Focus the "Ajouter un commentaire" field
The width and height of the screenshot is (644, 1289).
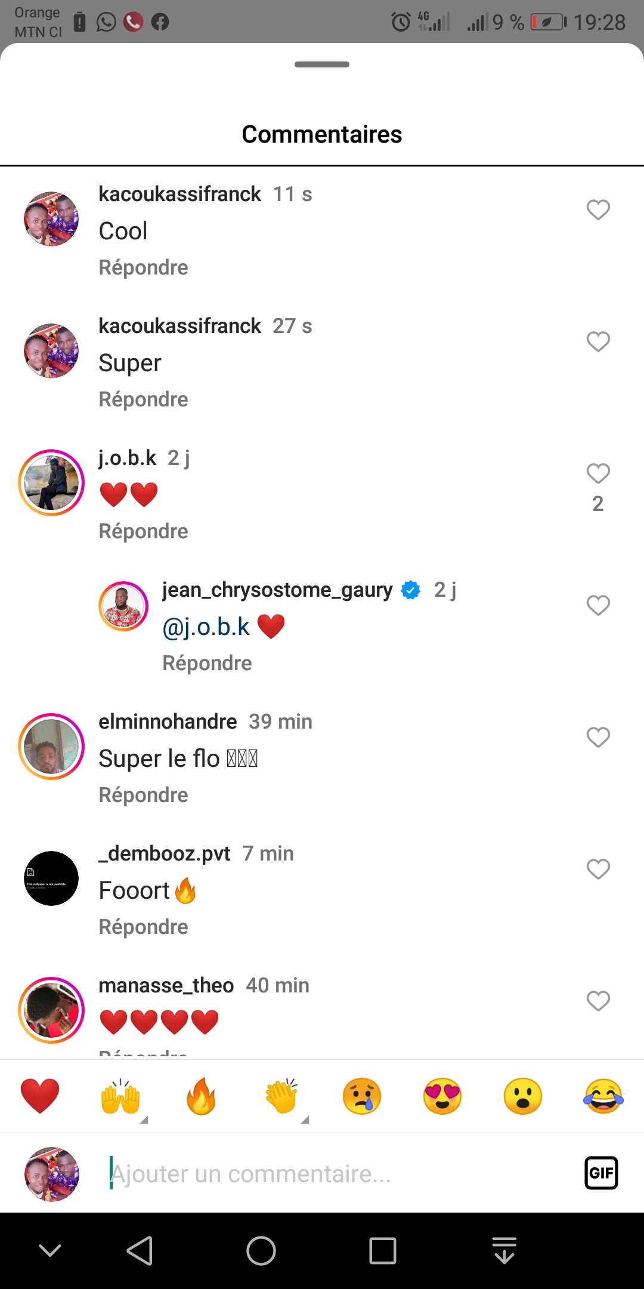point(334,1174)
